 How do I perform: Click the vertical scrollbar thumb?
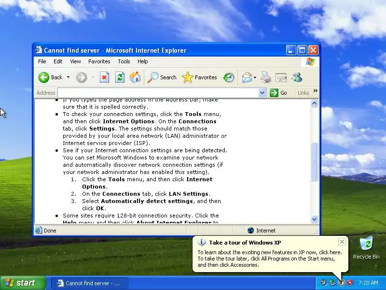click(x=315, y=162)
